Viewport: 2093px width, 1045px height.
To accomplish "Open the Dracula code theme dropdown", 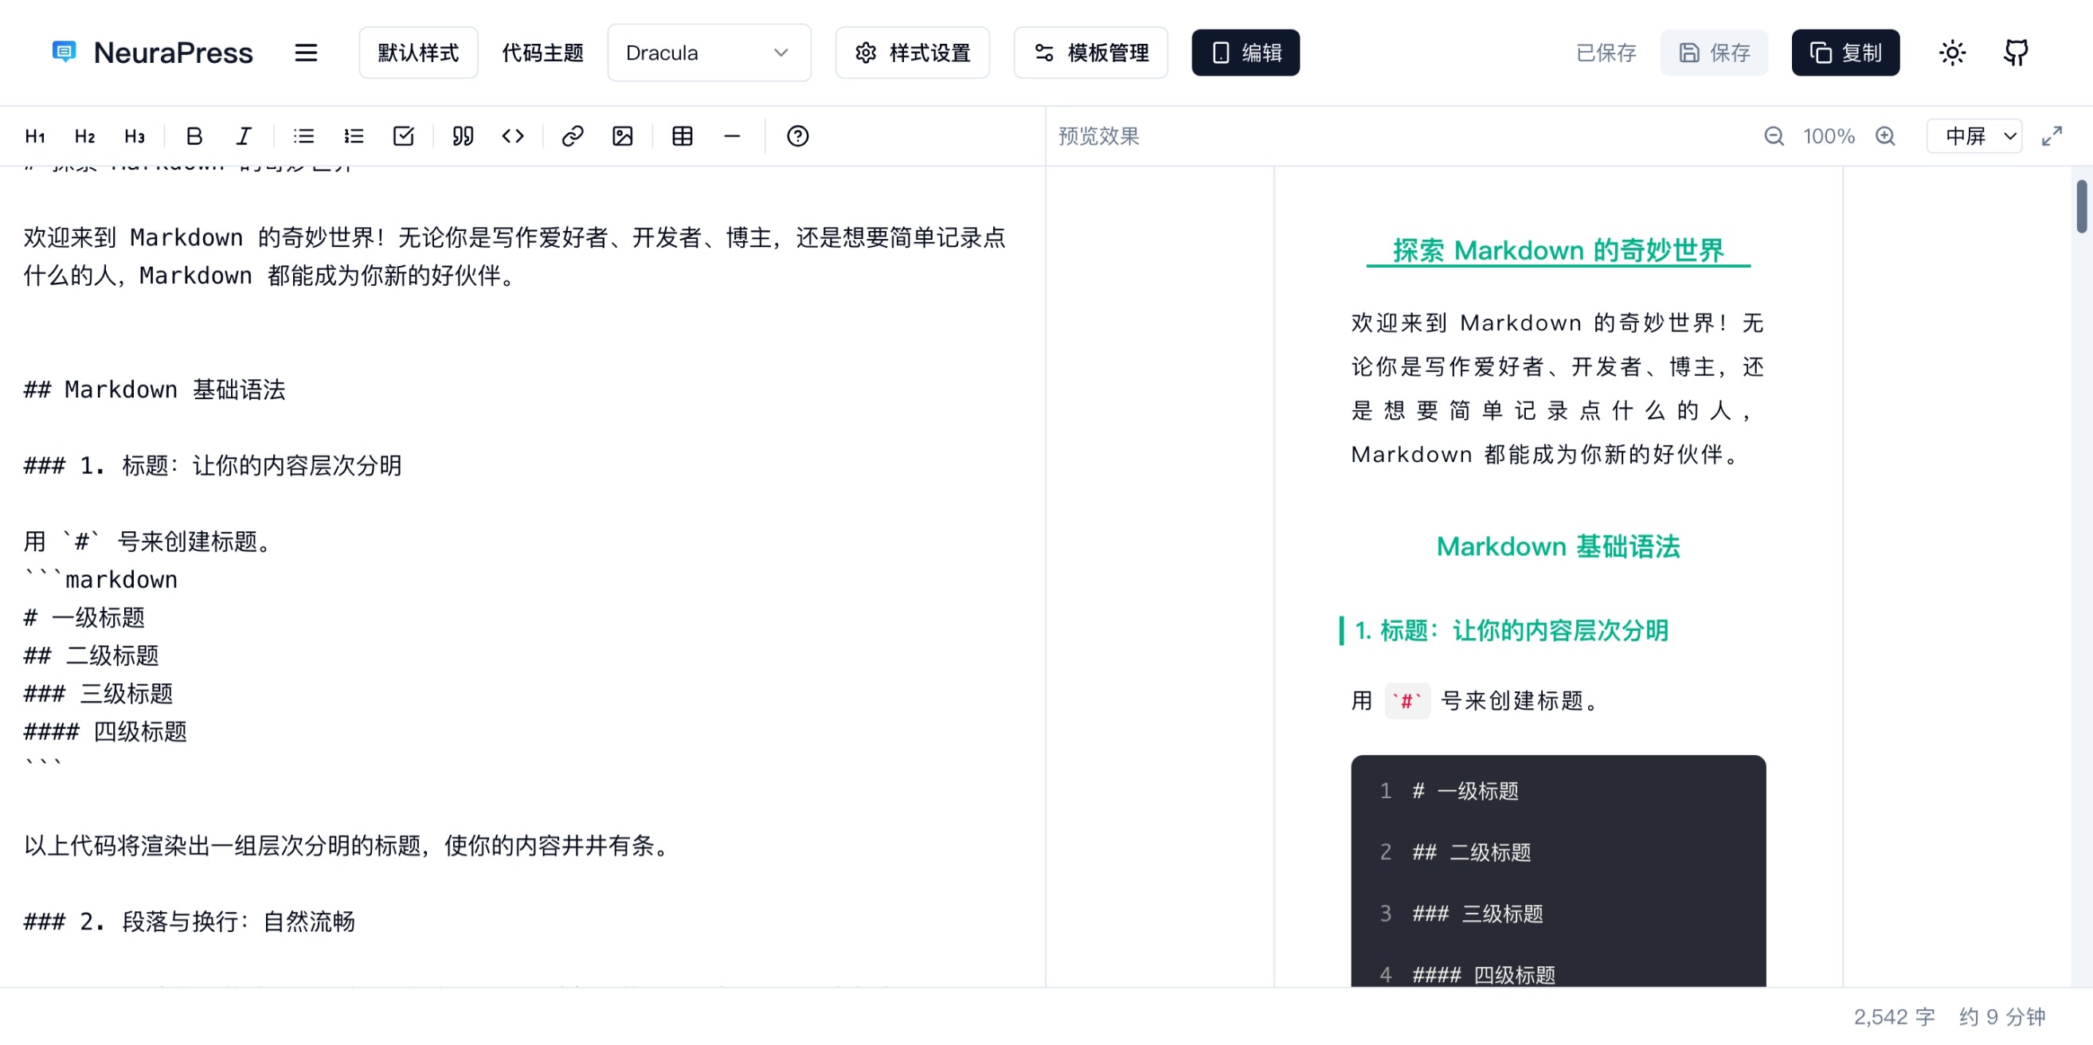I will point(709,53).
